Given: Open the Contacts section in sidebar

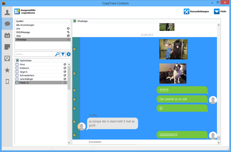Looking at the screenshot, I should [6, 12].
